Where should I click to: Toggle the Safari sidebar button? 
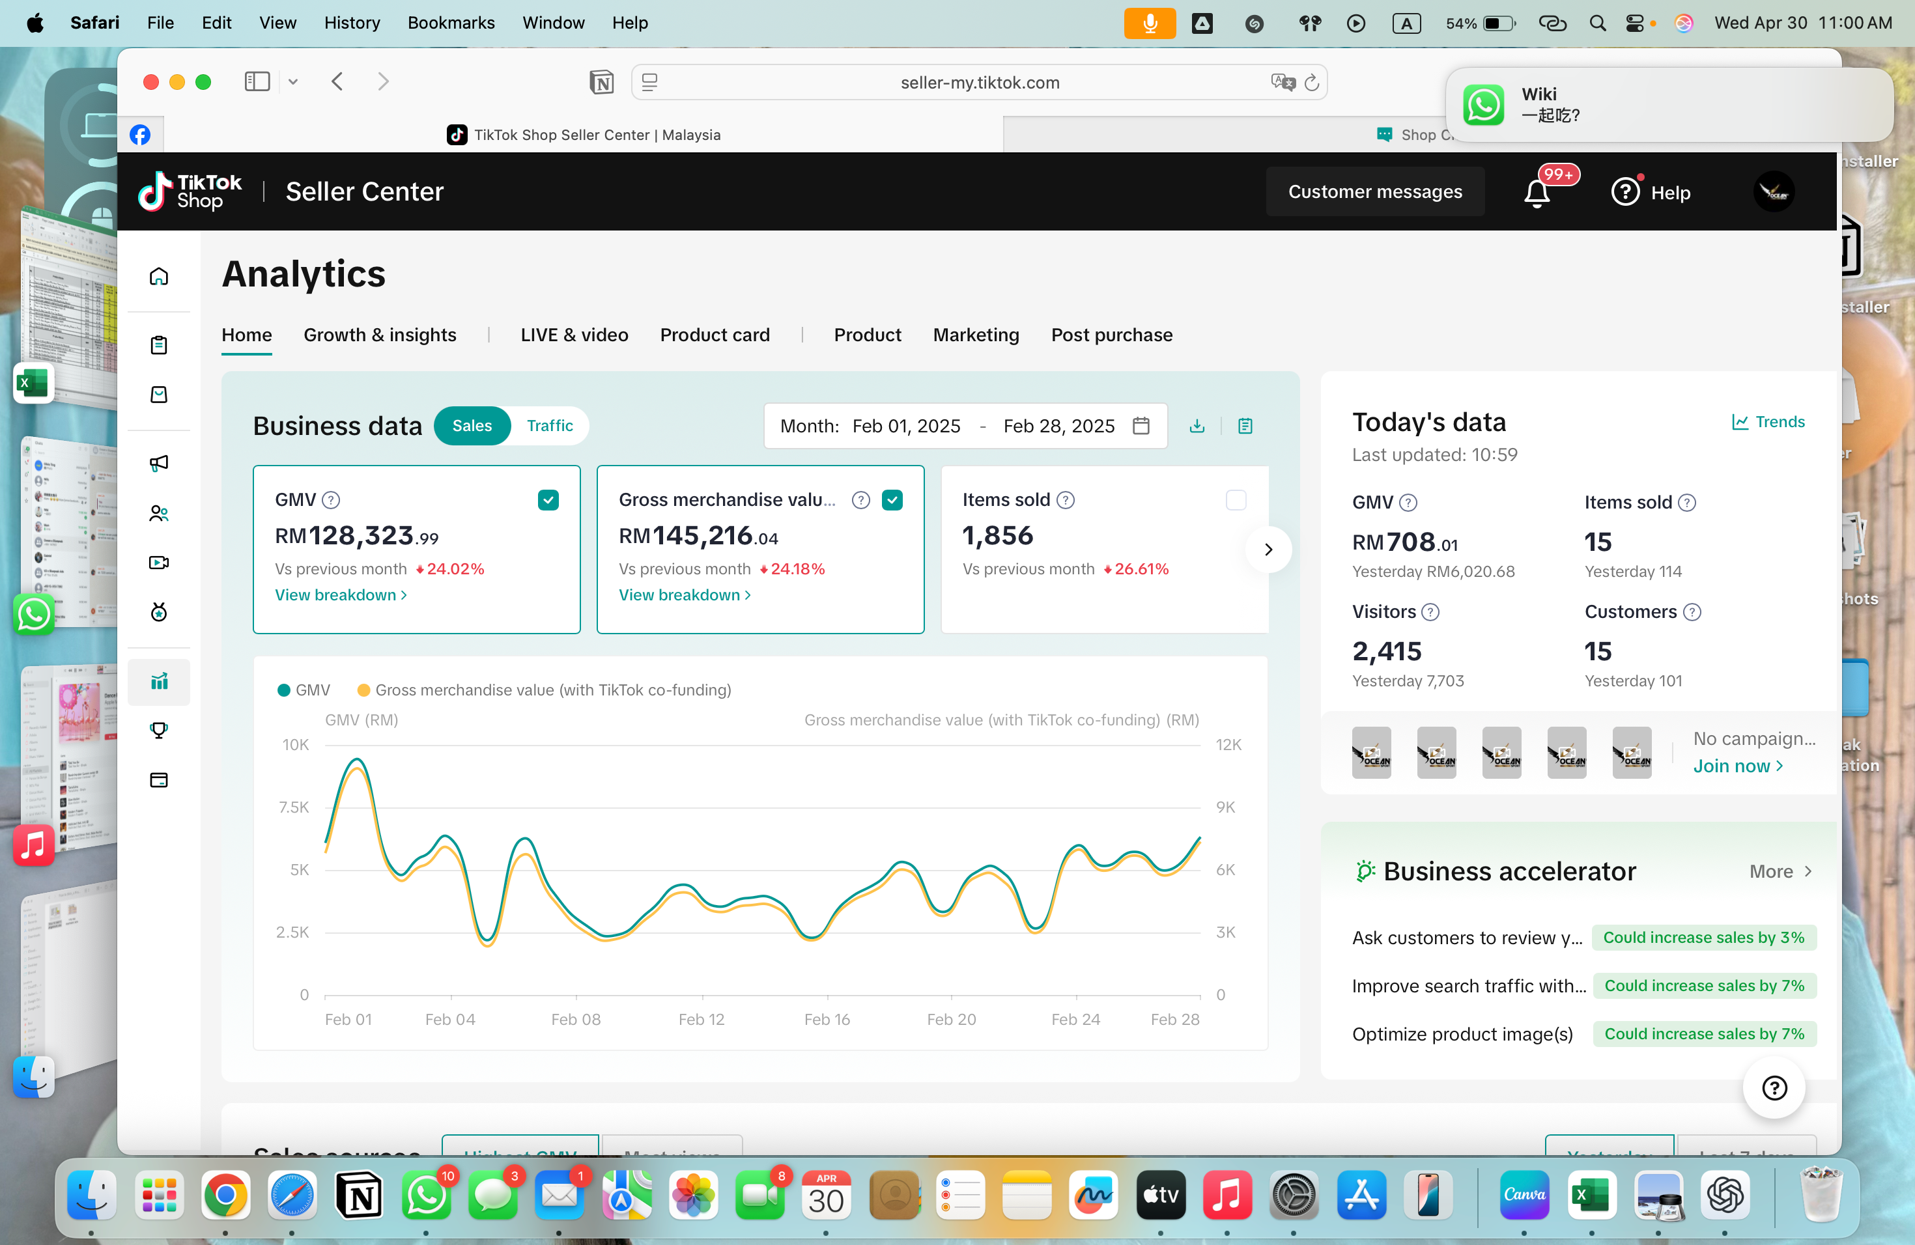257,82
